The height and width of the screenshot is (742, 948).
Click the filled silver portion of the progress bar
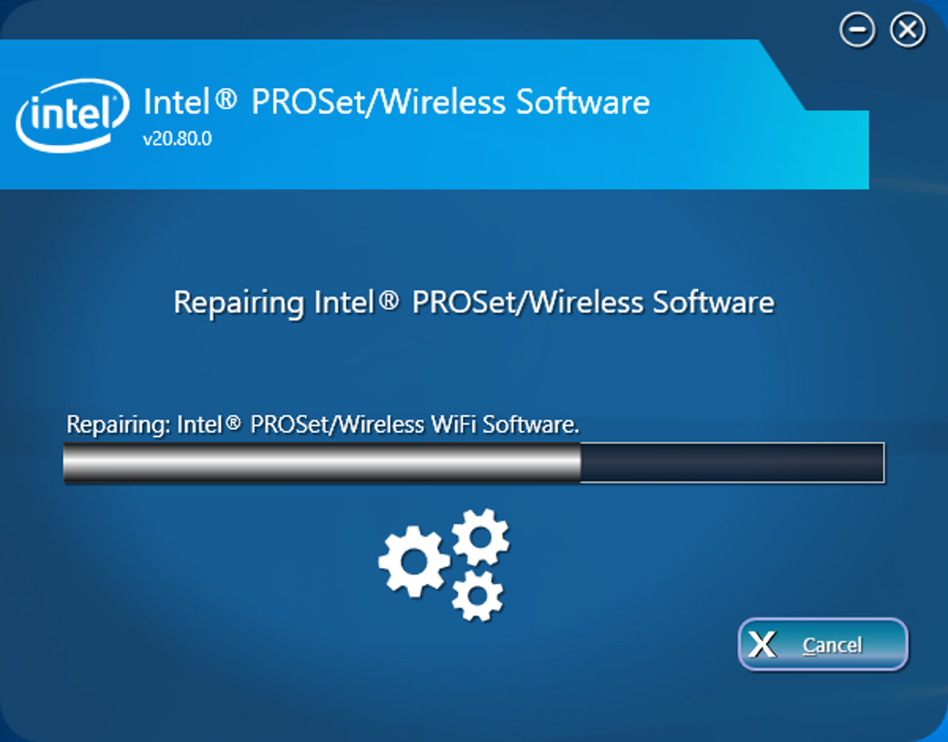tap(323, 462)
